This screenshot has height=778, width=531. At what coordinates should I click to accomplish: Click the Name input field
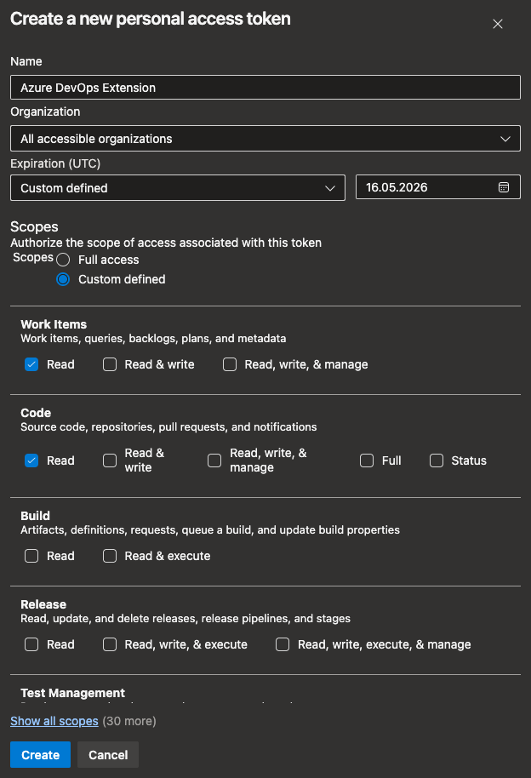[x=265, y=88]
